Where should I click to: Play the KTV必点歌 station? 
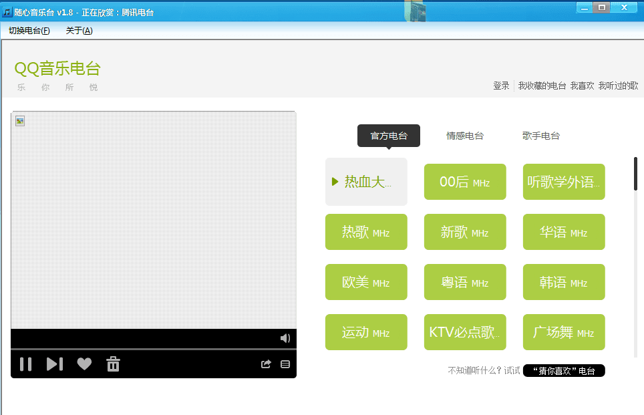[x=465, y=332]
